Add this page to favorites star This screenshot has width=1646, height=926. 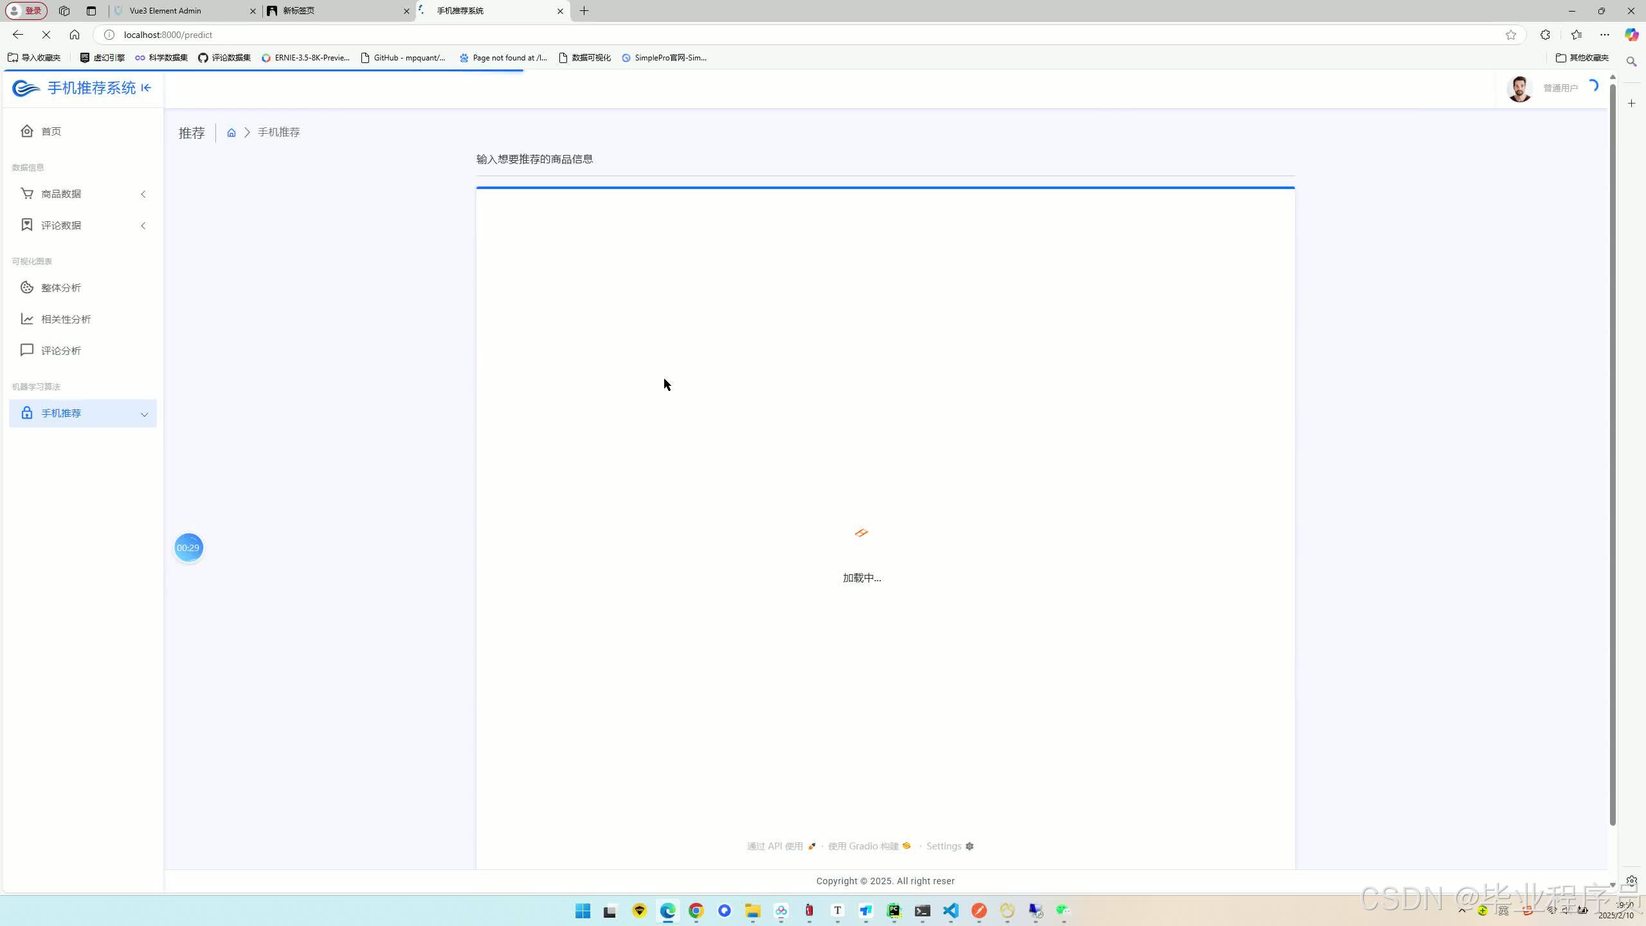point(1511,35)
